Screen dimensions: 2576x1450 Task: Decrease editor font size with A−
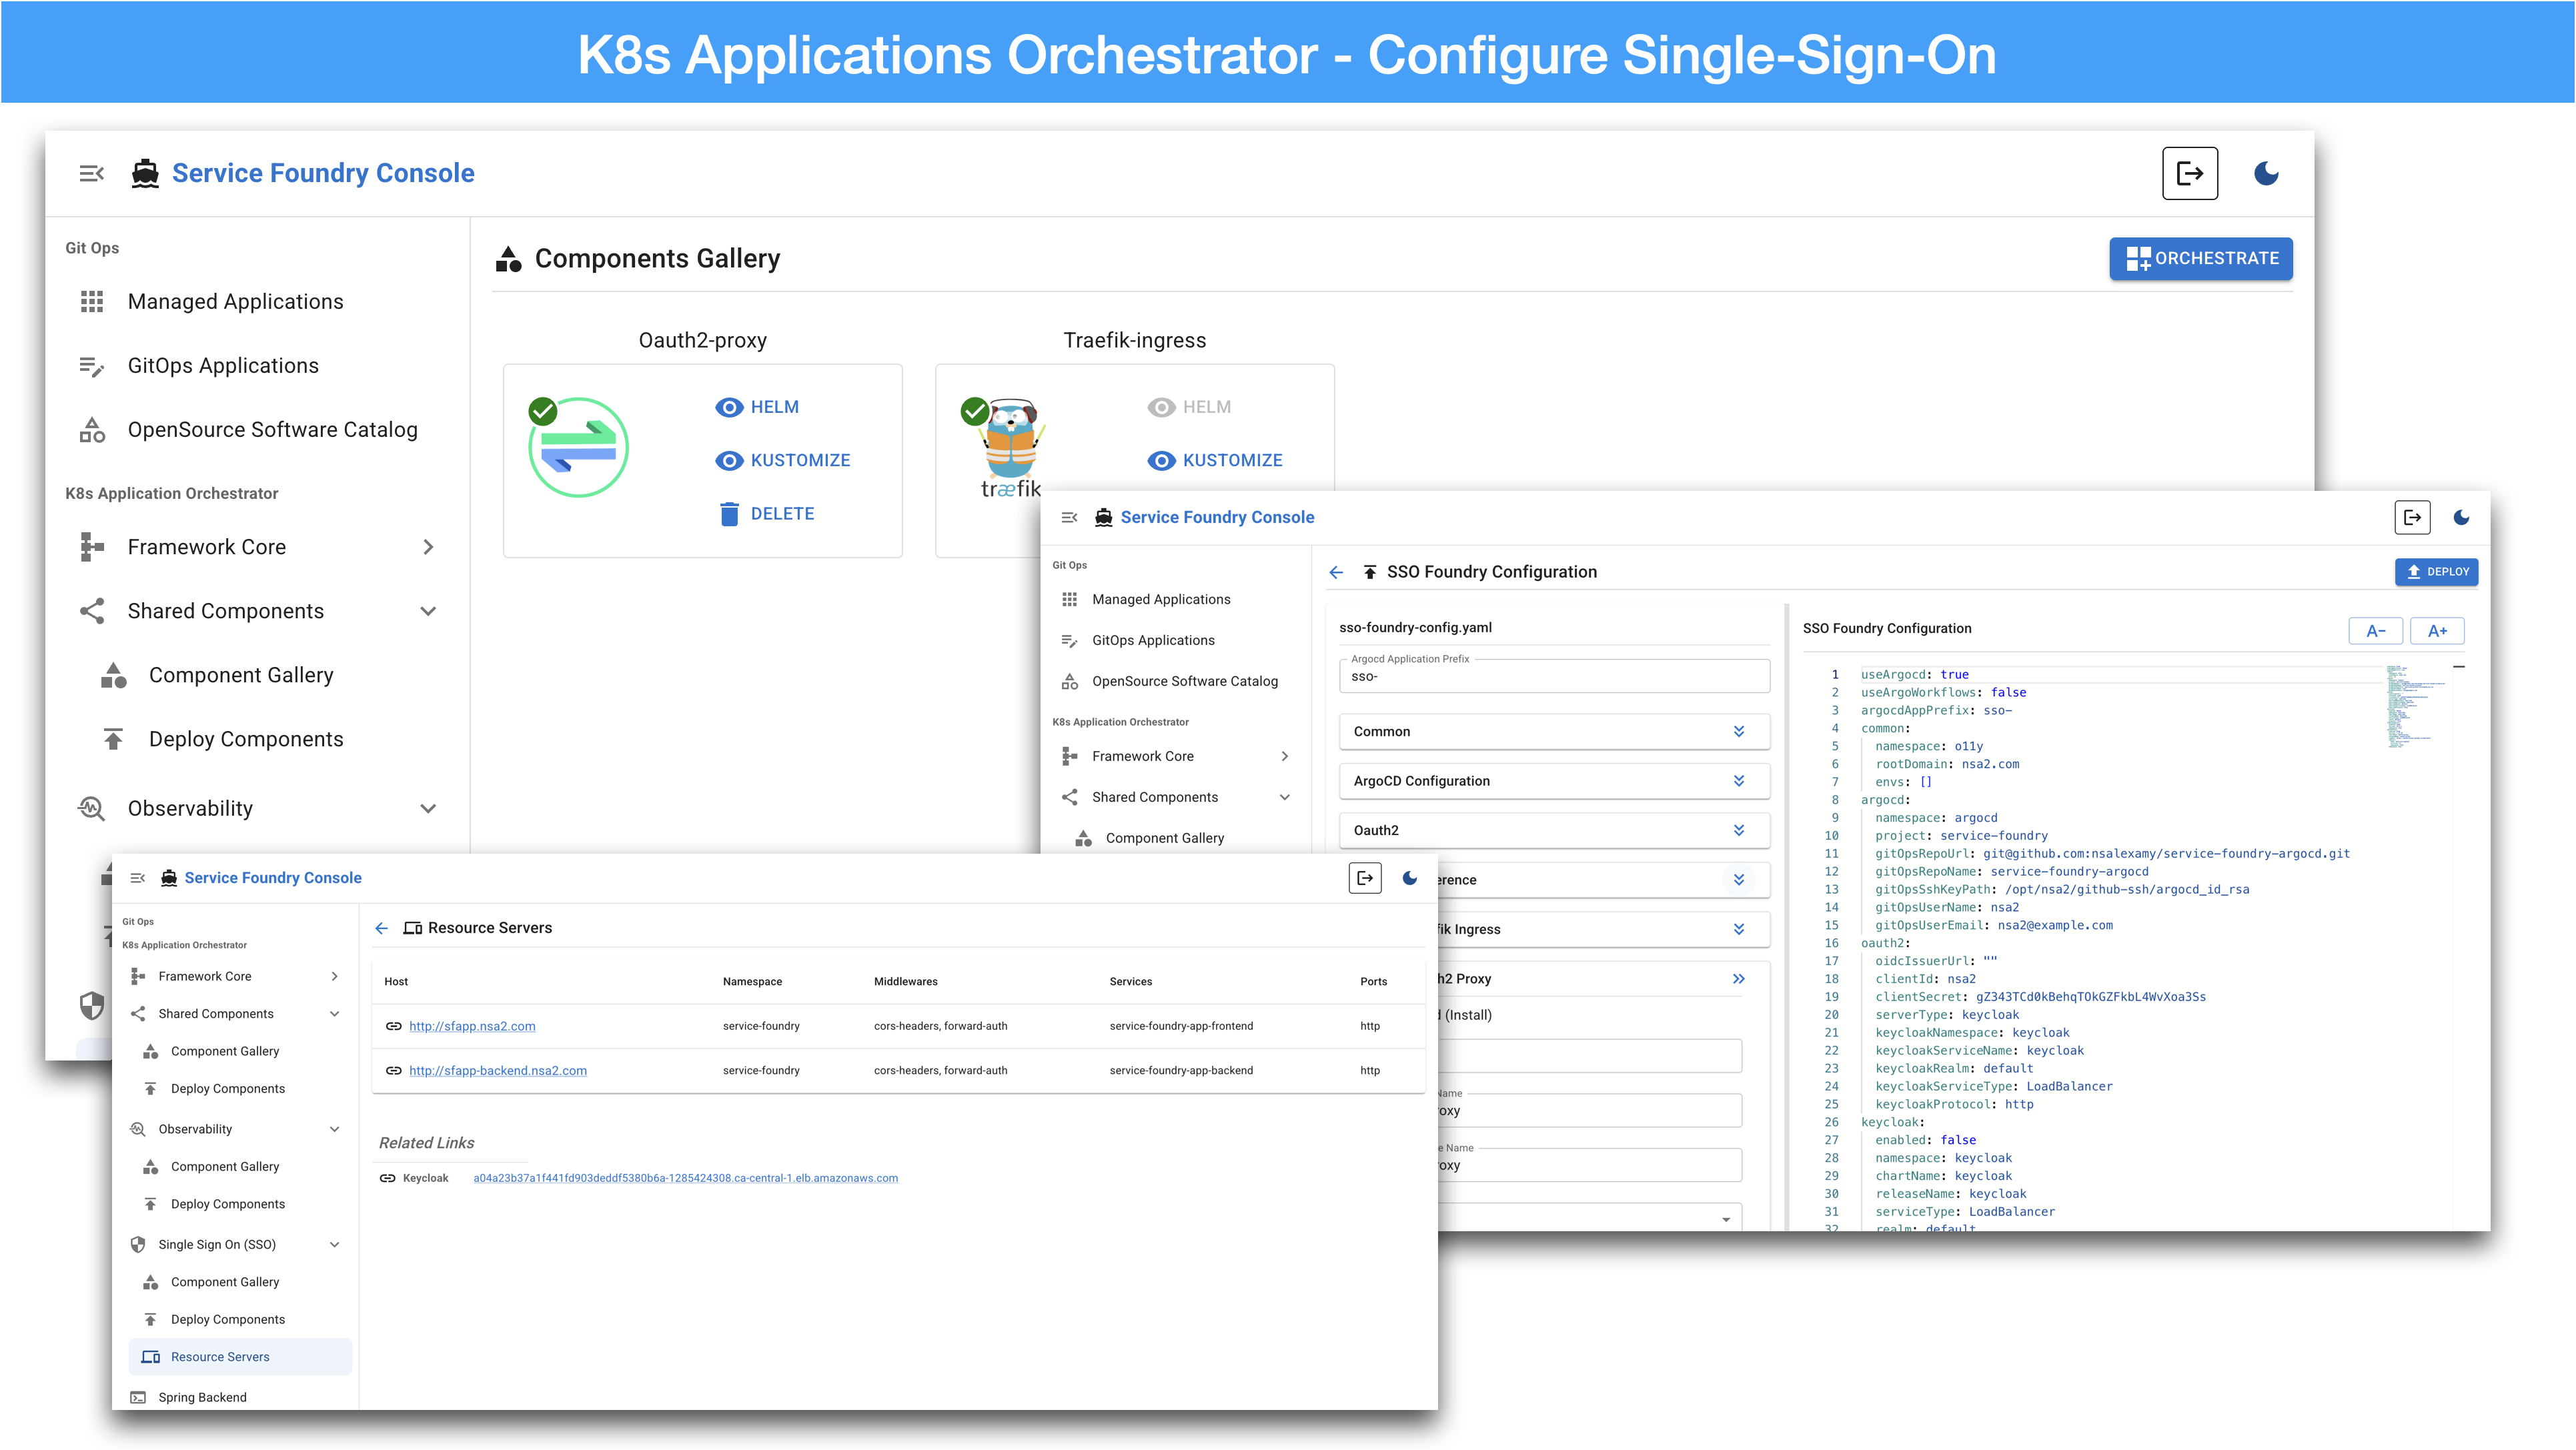[x=2375, y=631]
